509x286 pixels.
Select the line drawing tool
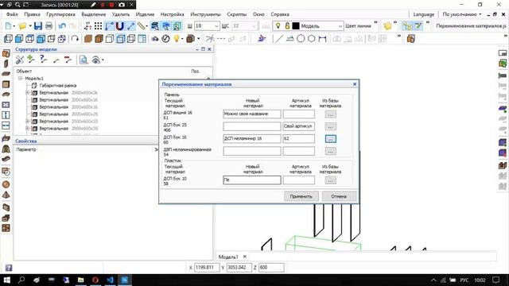pyautogui.click(x=279, y=39)
